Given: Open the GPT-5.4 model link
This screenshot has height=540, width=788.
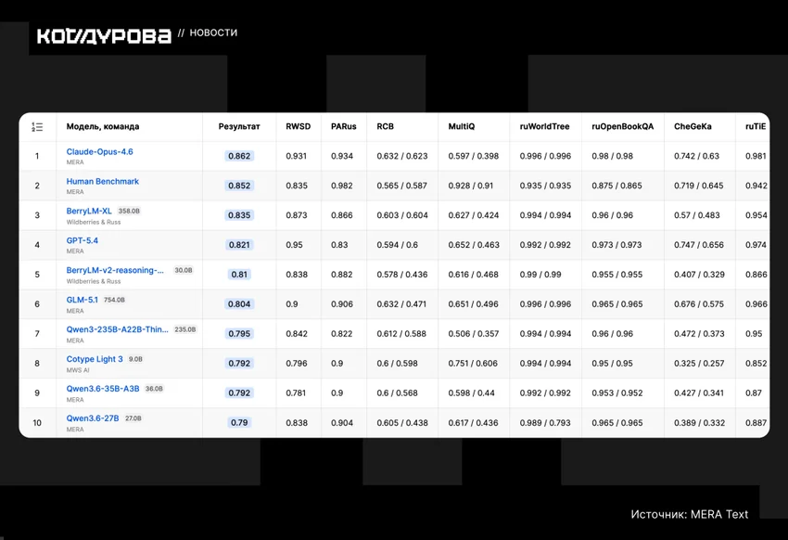Looking at the screenshot, I should pos(82,241).
